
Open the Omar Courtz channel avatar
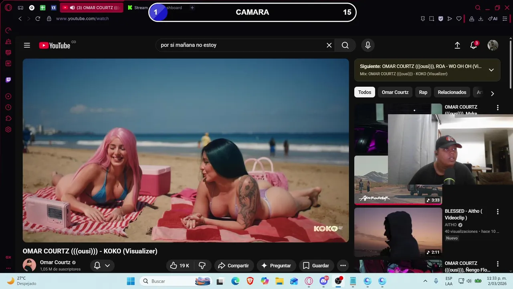coord(29,265)
